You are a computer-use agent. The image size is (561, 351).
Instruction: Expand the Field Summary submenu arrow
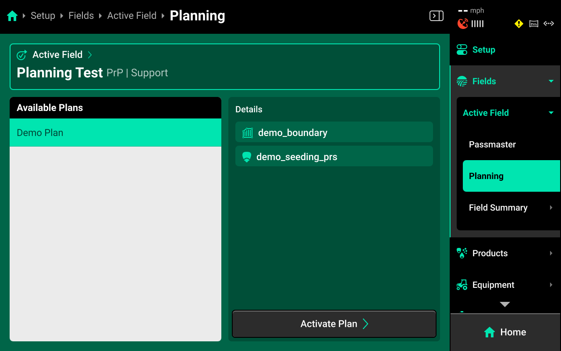click(551, 208)
